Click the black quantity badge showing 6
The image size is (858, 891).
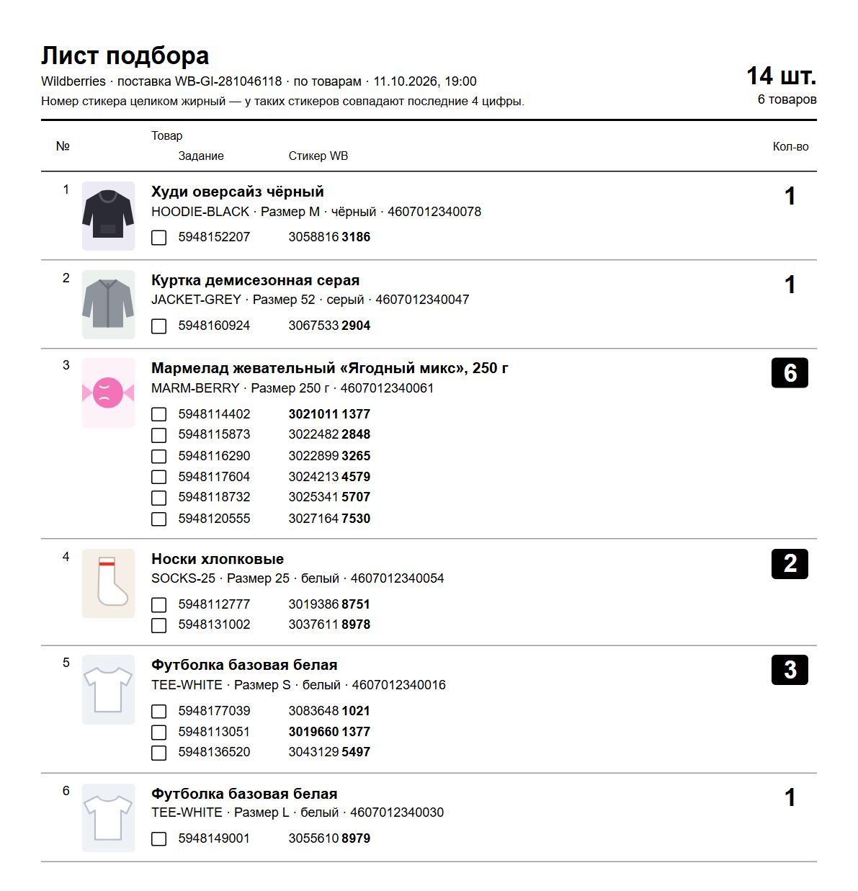[x=790, y=372]
